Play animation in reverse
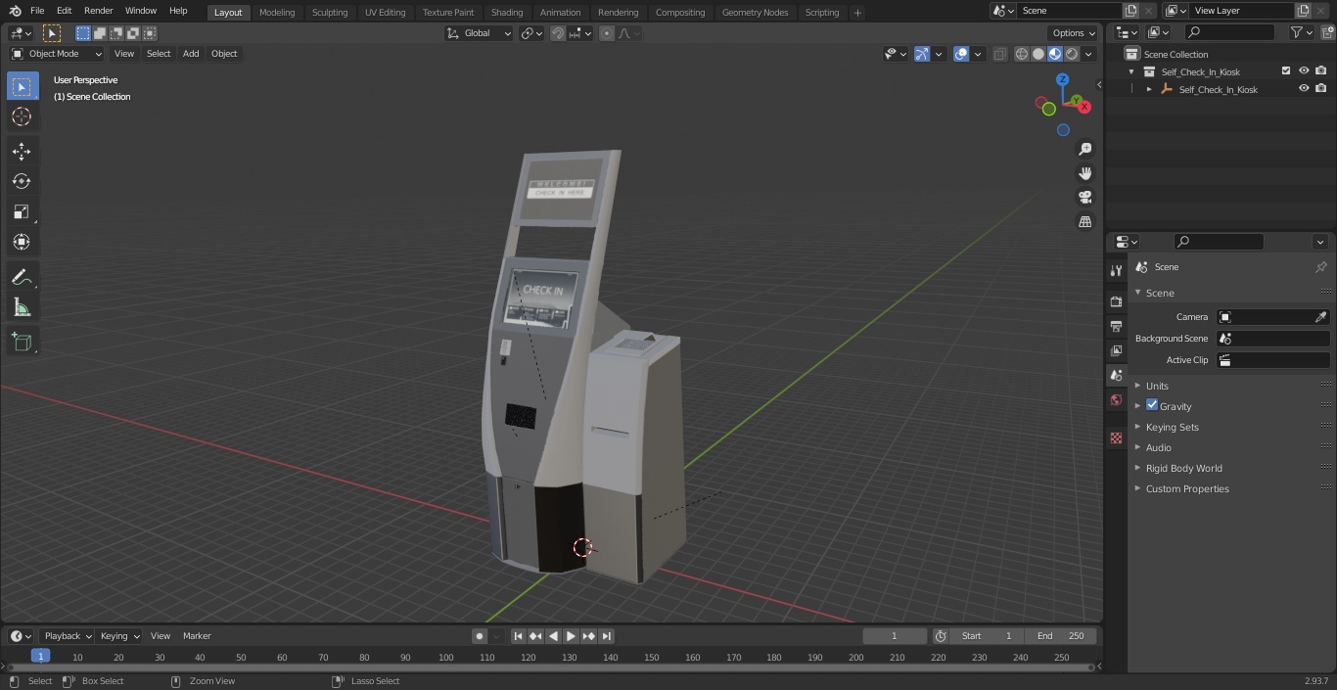The height and width of the screenshot is (690, 1337). 553,636
